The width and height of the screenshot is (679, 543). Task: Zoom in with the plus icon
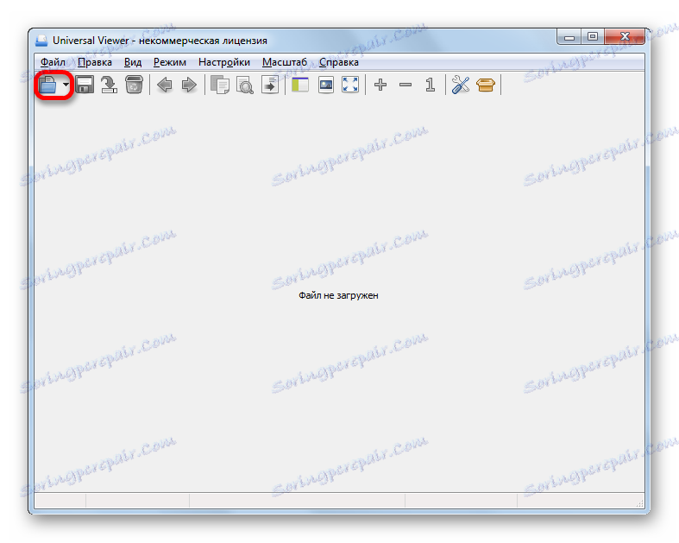click(x=380, y=85)
